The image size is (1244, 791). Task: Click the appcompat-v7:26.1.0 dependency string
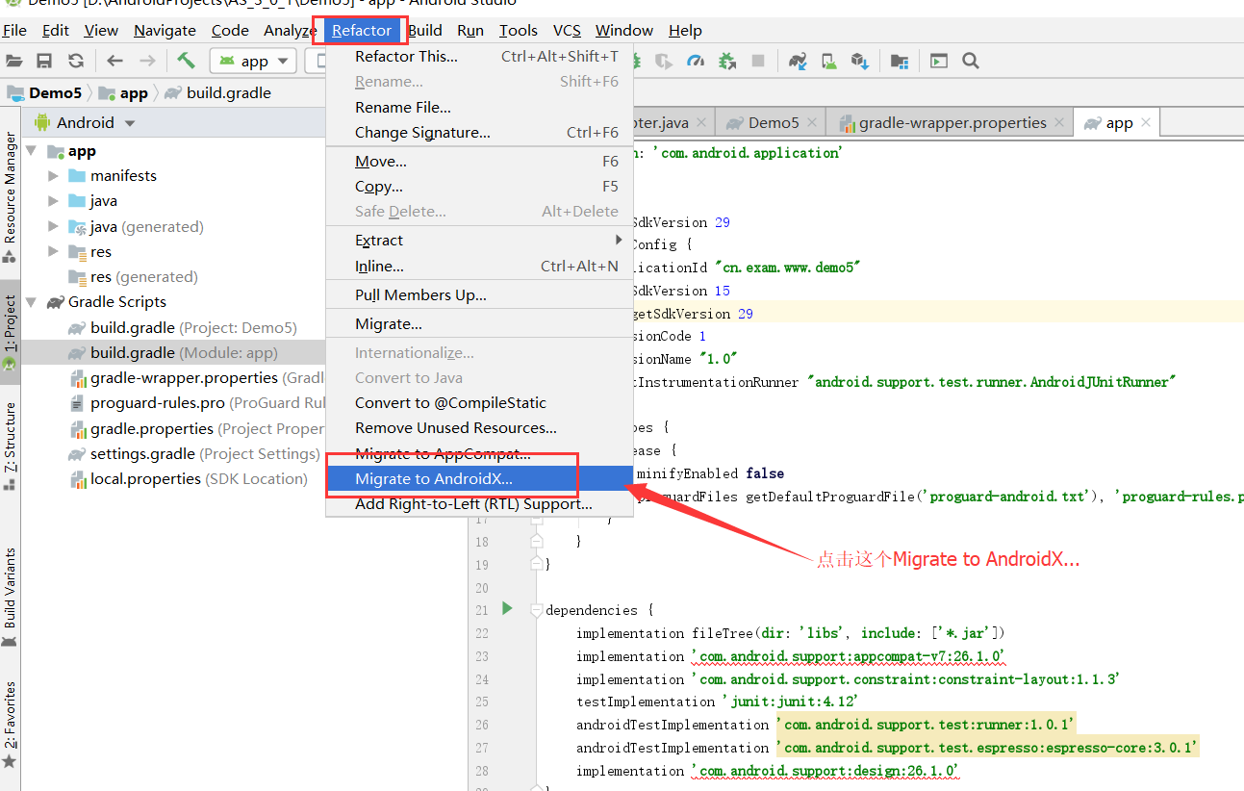click(849, 656)
